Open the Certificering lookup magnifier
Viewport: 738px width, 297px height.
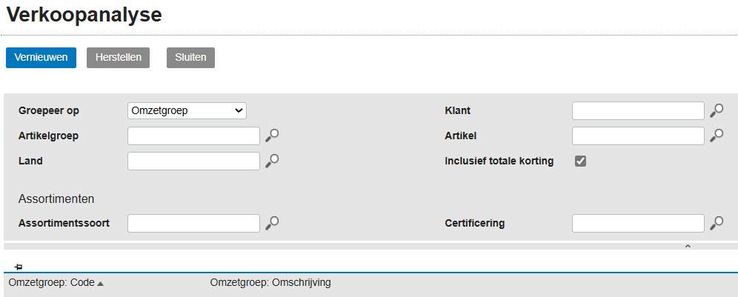click(x=717, y=223)
